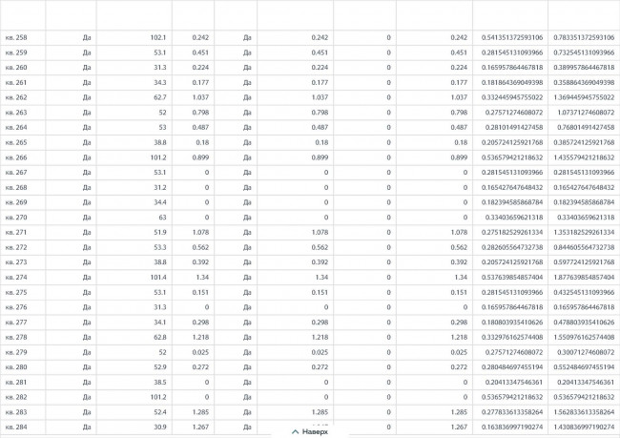Viewport: 620px width, 438px height.
Task: Click total value 0.783351372593106
Action: tap(584, 37)
